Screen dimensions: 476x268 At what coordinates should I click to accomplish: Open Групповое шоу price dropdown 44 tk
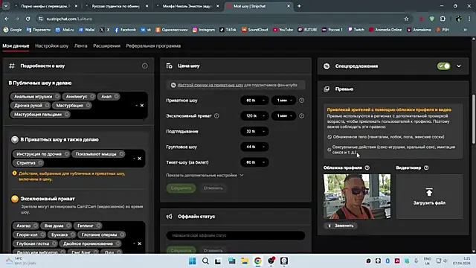[x=254, y=147]
